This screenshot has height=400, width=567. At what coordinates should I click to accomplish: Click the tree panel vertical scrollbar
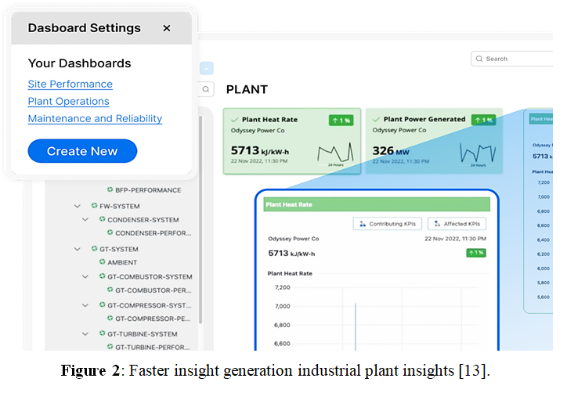pyautogui.click(x=200, y=219)
